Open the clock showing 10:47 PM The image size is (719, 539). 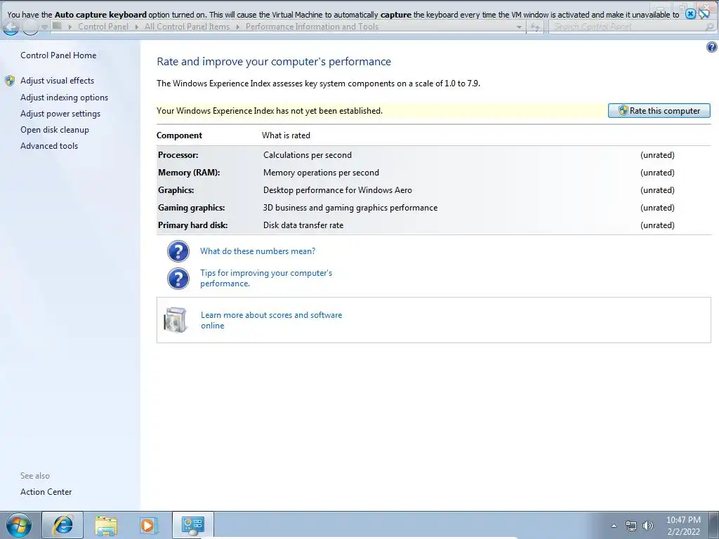(683, 526)
